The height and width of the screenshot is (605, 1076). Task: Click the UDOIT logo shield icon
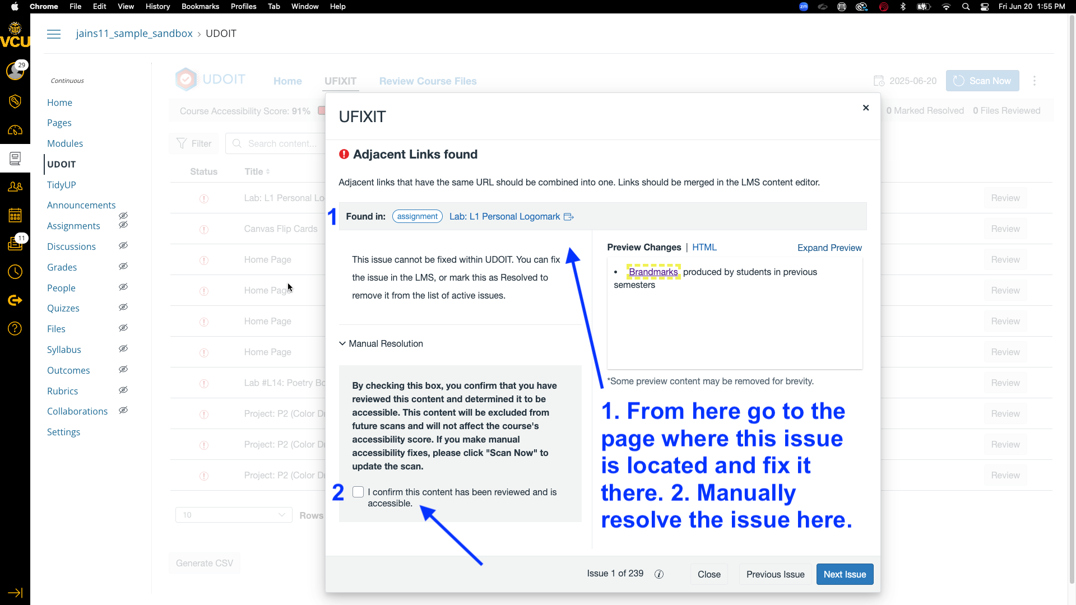click(x=186, y=80)
